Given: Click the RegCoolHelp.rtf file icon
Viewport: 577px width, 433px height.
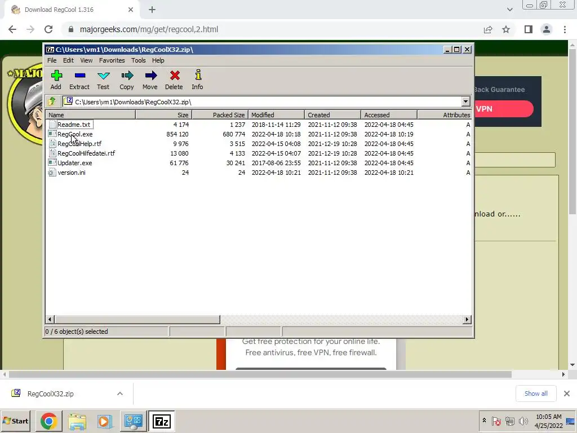Looking at the screenshot, I should click(x=52, y=144).
